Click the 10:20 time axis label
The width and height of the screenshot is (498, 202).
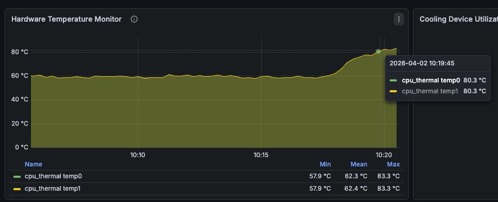pyautogui.click(x=384, y=155)
